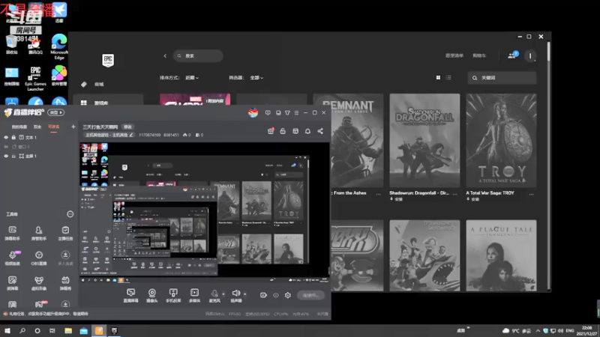This screenshot has width=600, height=337.
Task: Start recording with the camcorder icon
Action: click(263, 295)
